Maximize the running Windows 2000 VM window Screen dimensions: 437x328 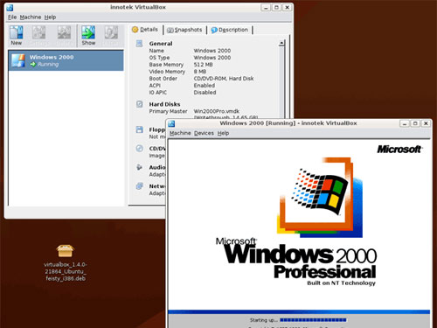(415, 123)
